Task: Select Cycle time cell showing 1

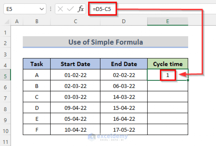Action: coord(168,75)
